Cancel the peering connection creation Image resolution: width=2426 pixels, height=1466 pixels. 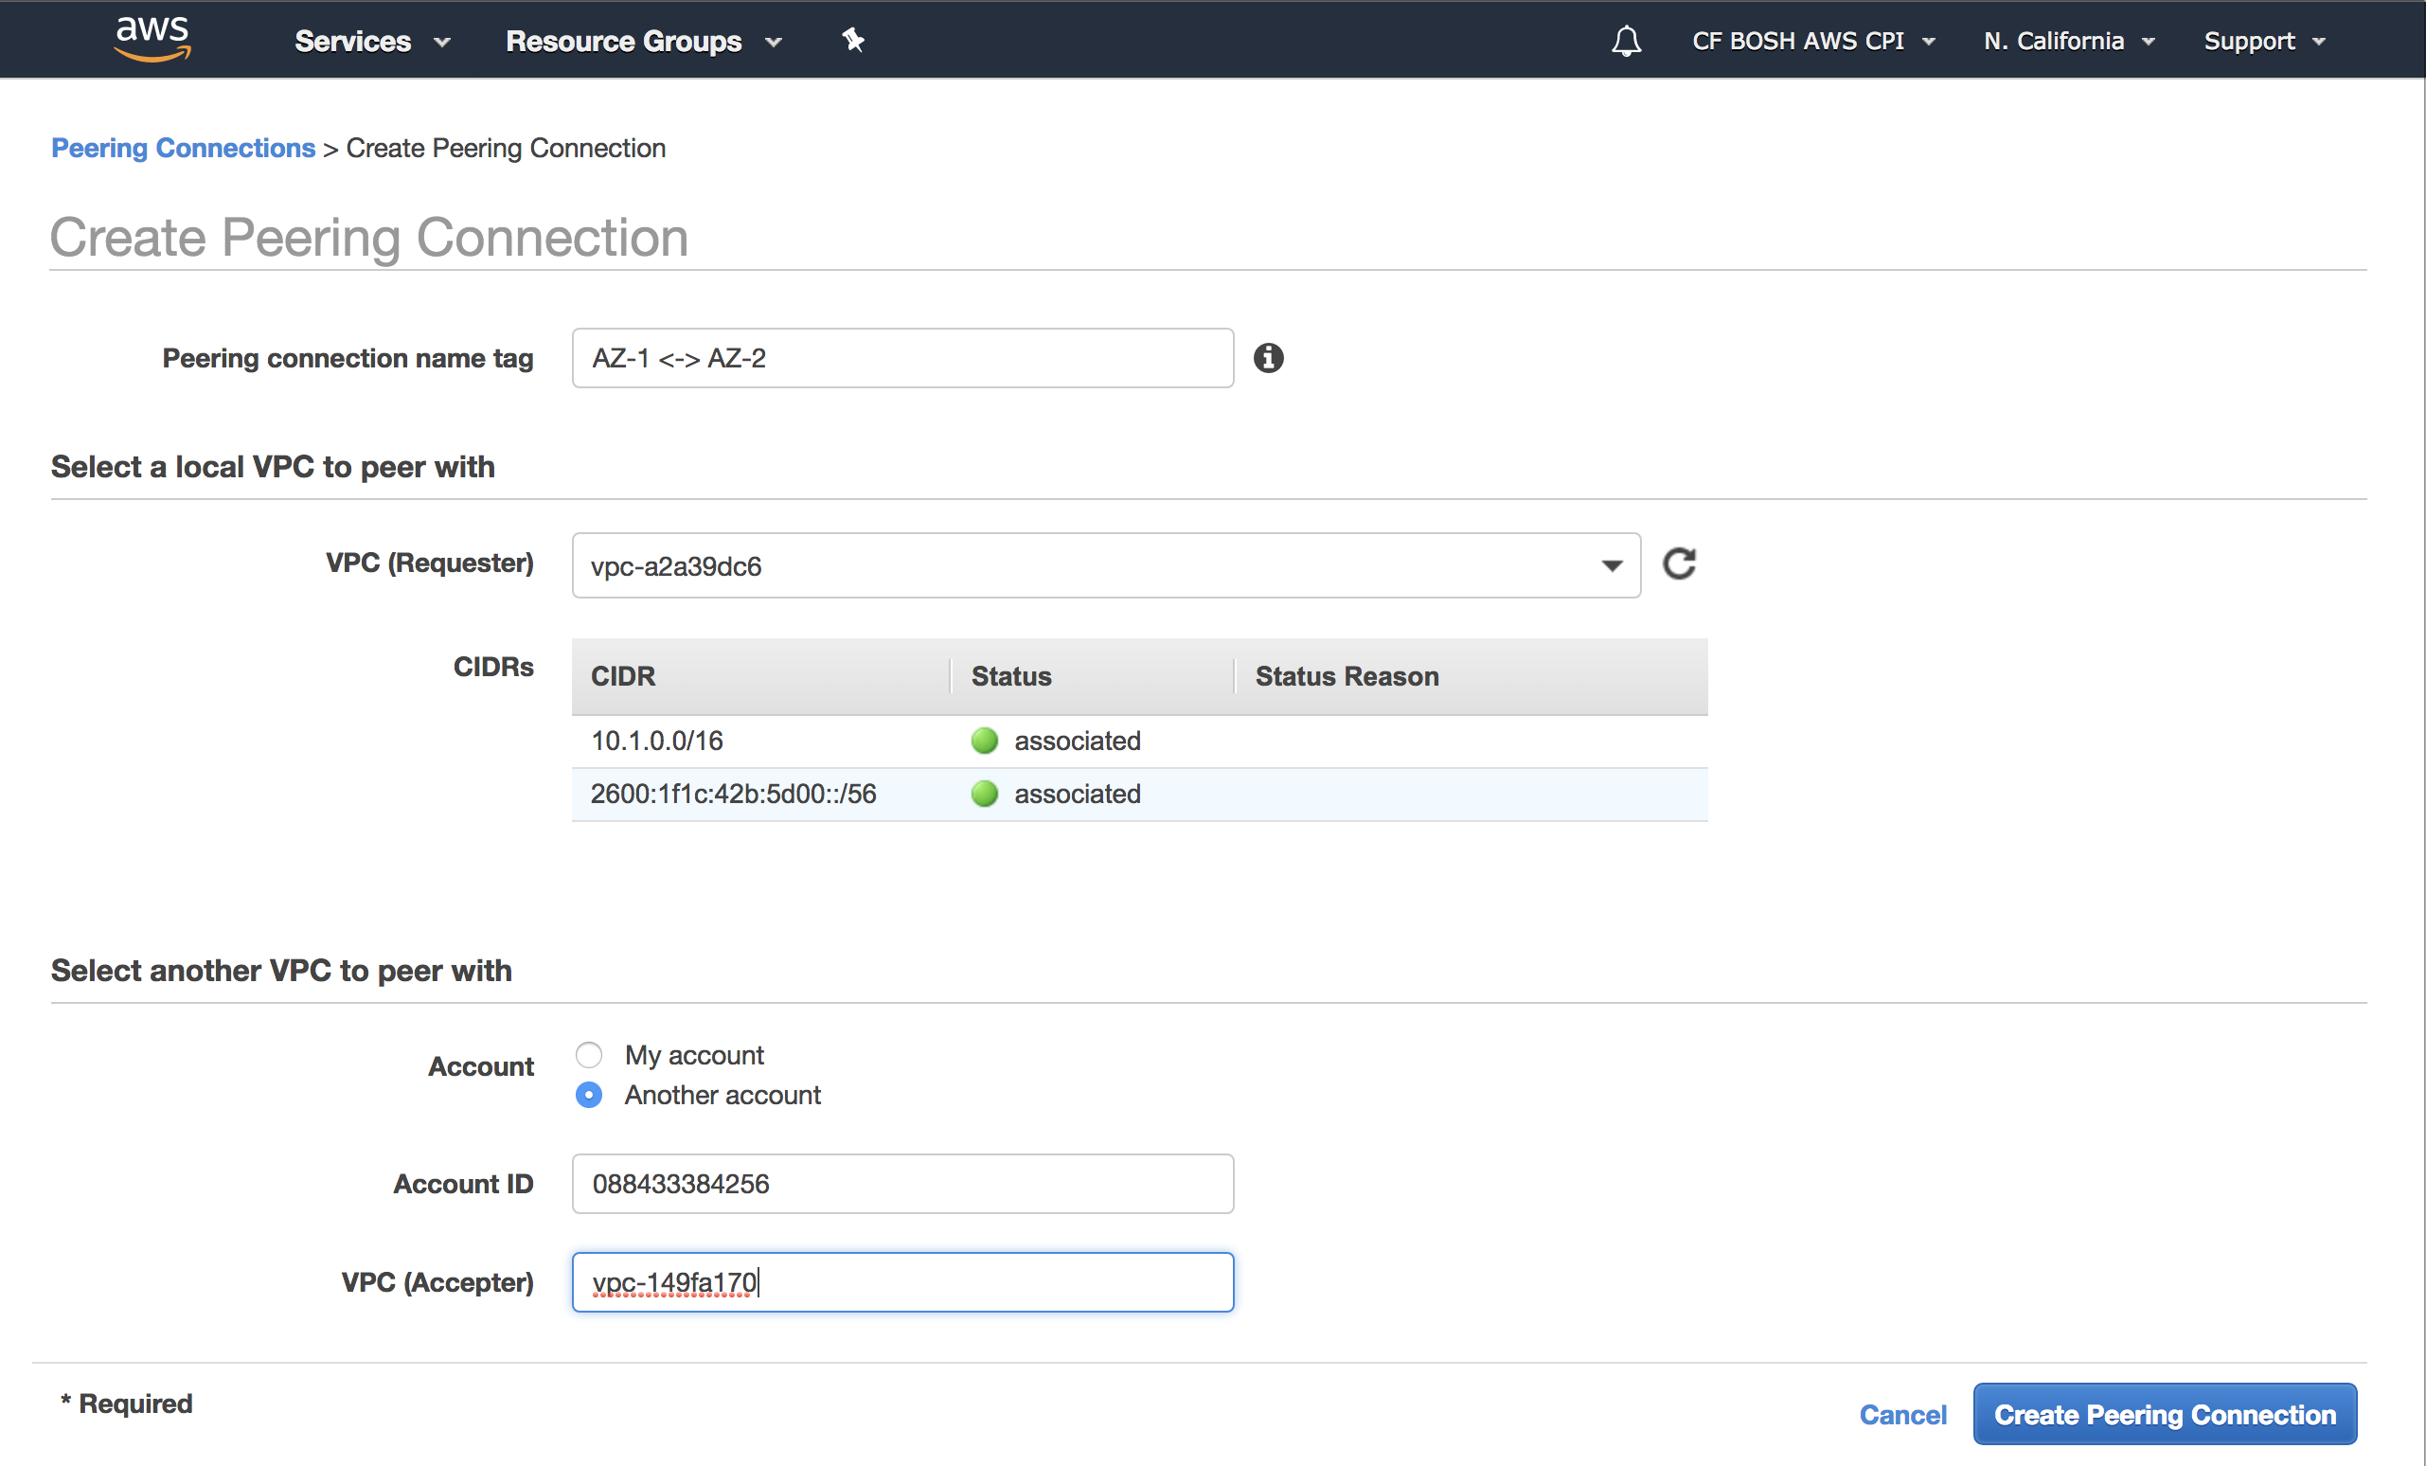(1902, 1414)
